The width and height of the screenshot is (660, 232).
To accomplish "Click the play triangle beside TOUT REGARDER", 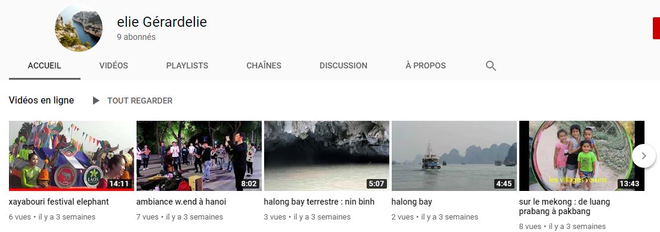I will click(96, 101).
